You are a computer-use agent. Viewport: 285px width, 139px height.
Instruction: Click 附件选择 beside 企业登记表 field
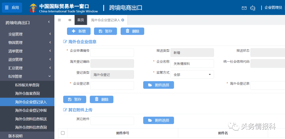pos(158,85)
